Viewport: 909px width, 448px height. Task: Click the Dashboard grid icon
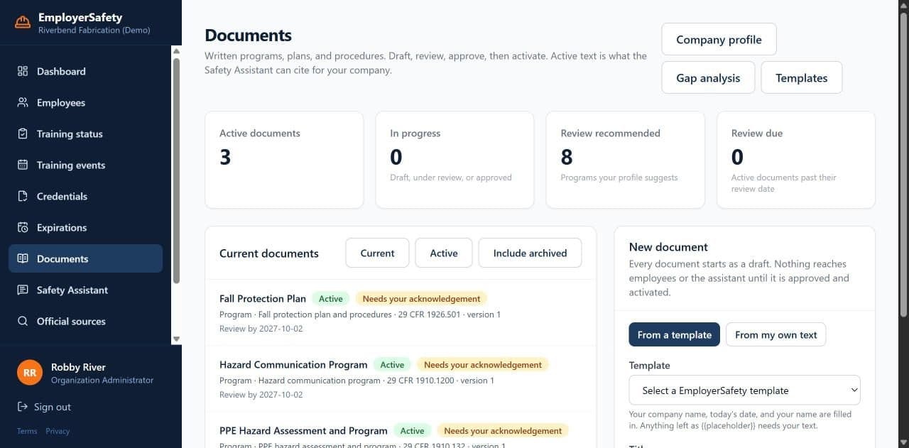(23, 71)
